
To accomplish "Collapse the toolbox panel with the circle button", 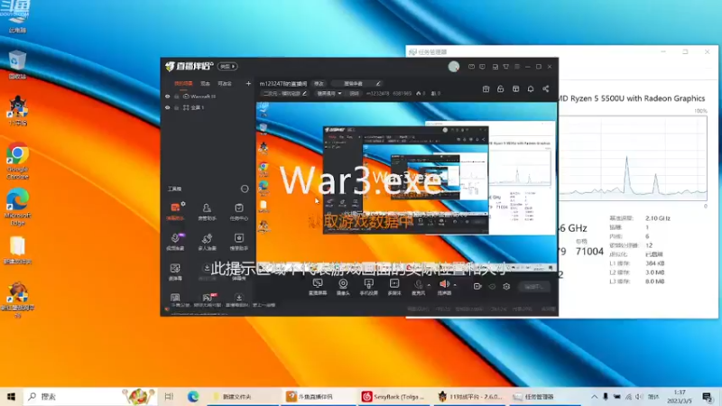I will pos(245,189).
